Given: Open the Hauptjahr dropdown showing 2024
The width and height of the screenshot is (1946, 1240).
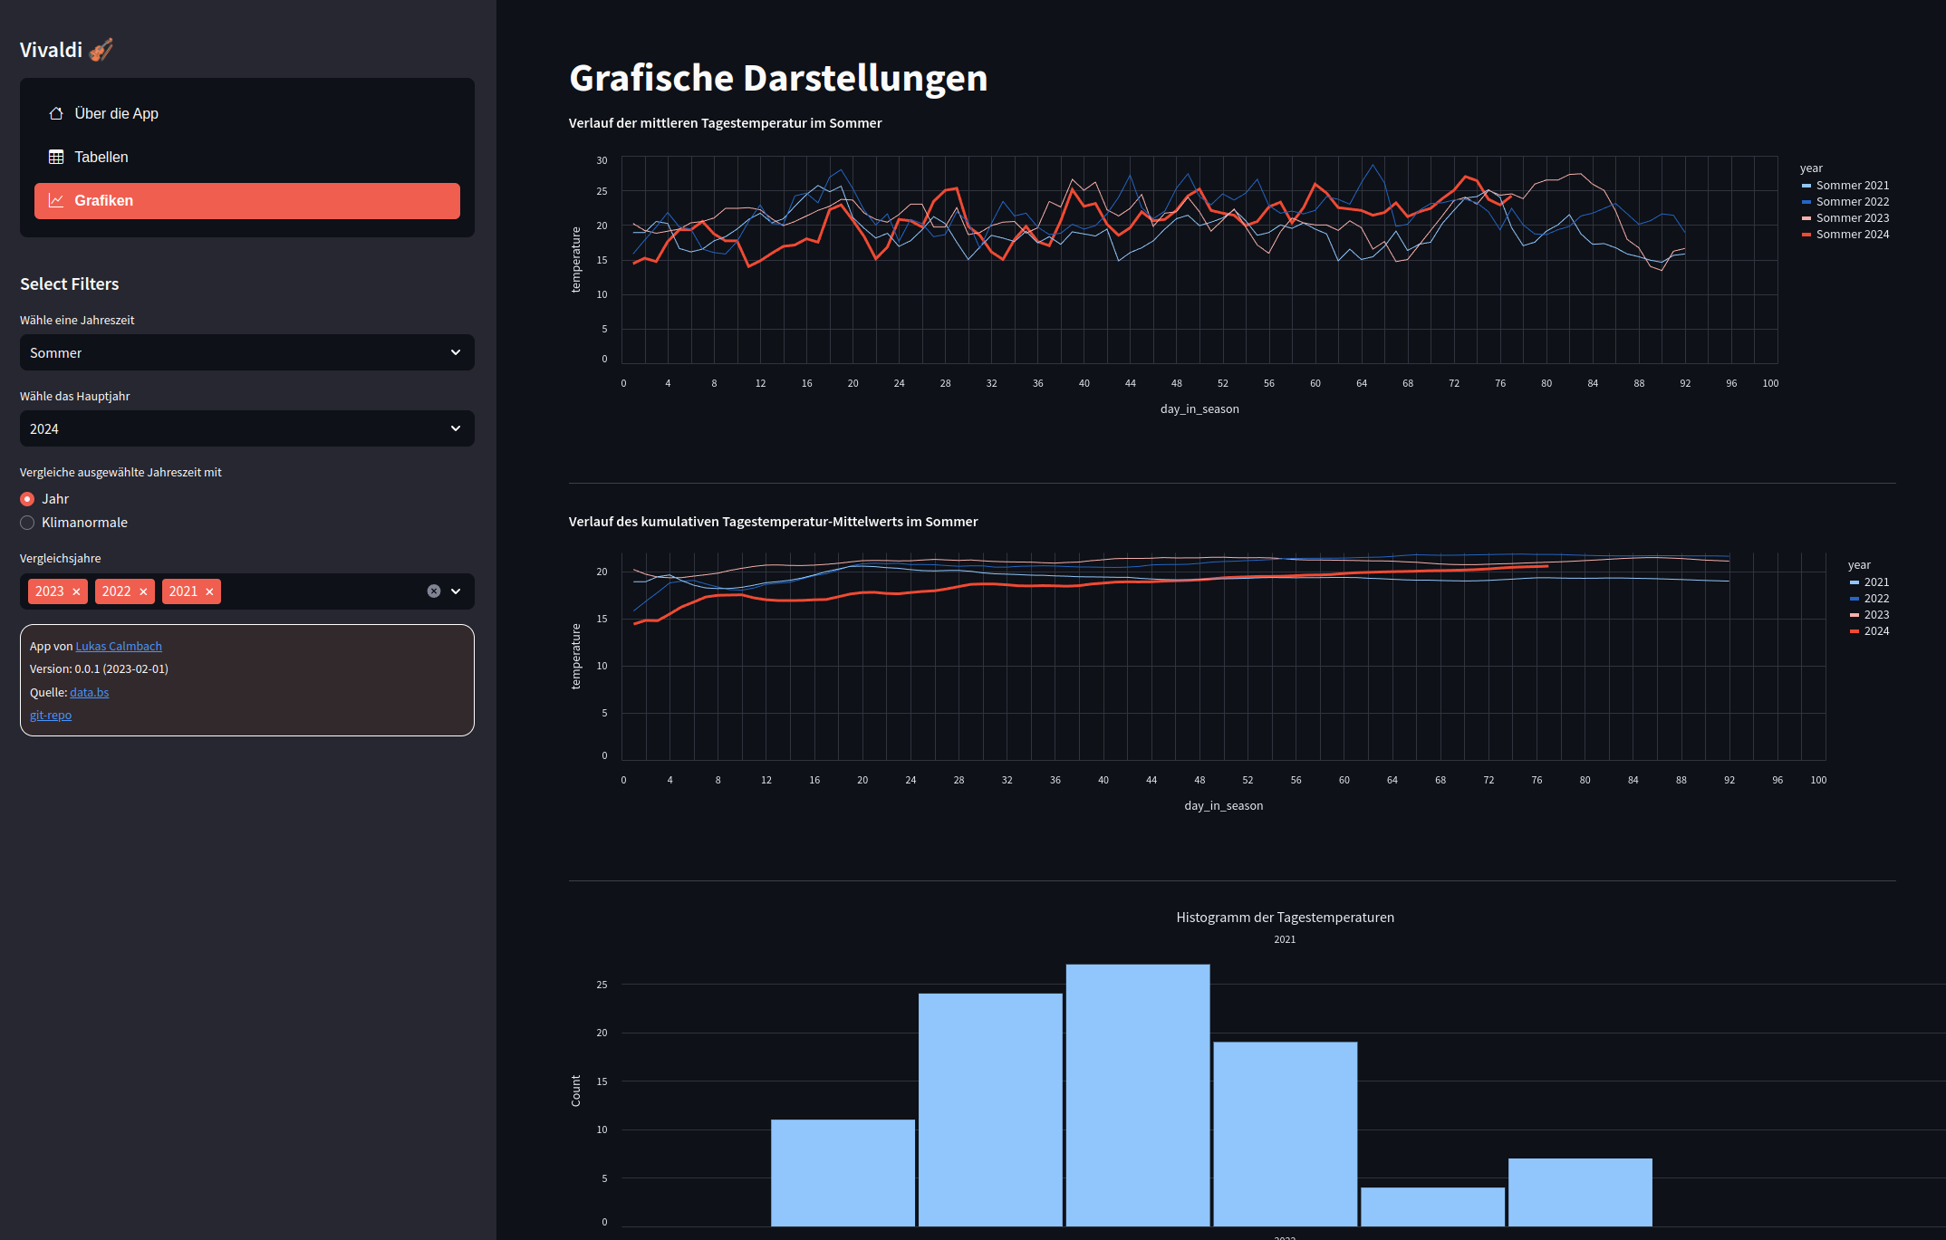Looking at the screenshot, I should click(246, 428).
